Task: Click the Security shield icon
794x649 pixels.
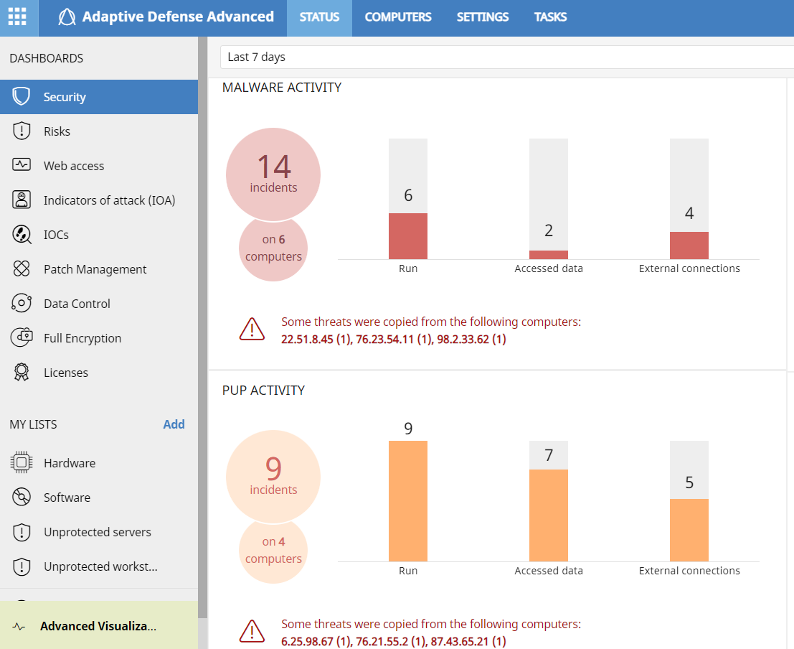Action: tap(22, 96)
